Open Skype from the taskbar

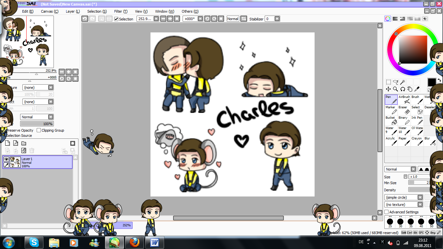34,243
